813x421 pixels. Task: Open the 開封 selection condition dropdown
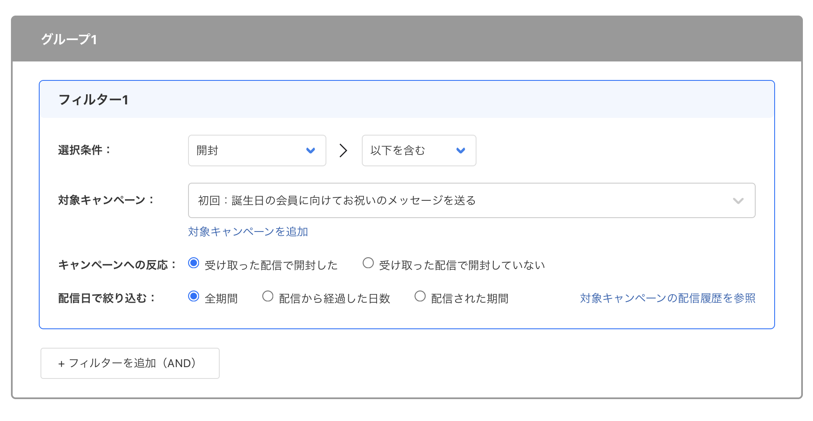[x=257, y=150]
